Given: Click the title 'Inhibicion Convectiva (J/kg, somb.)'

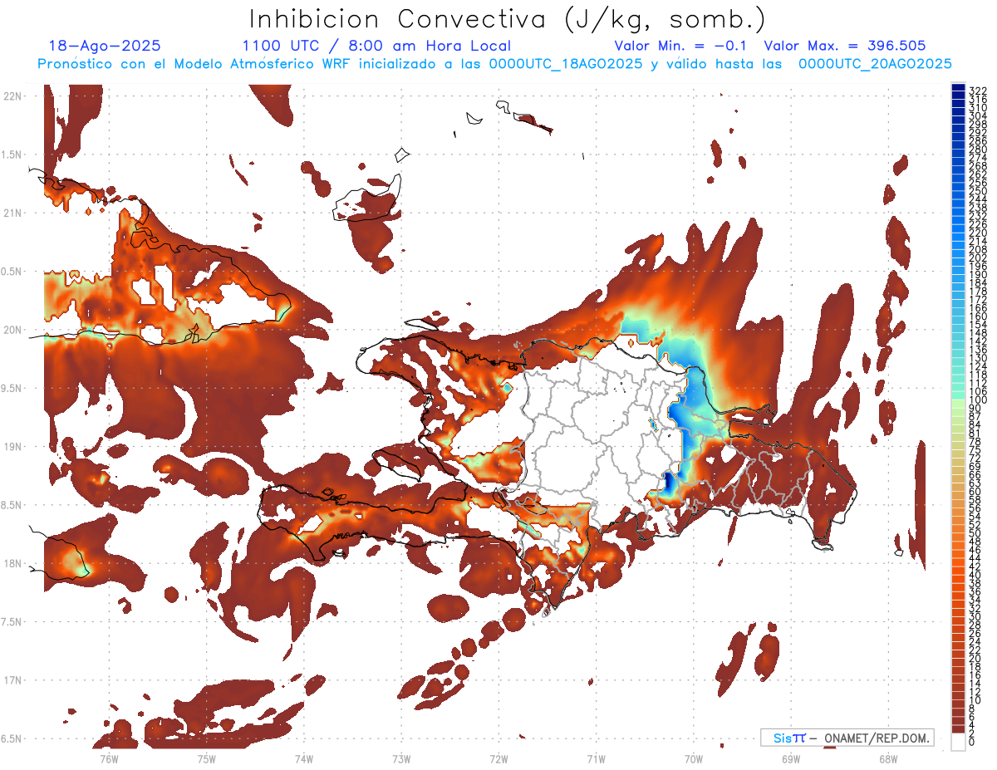Looking at the screenshot, I should pos(508,20).
